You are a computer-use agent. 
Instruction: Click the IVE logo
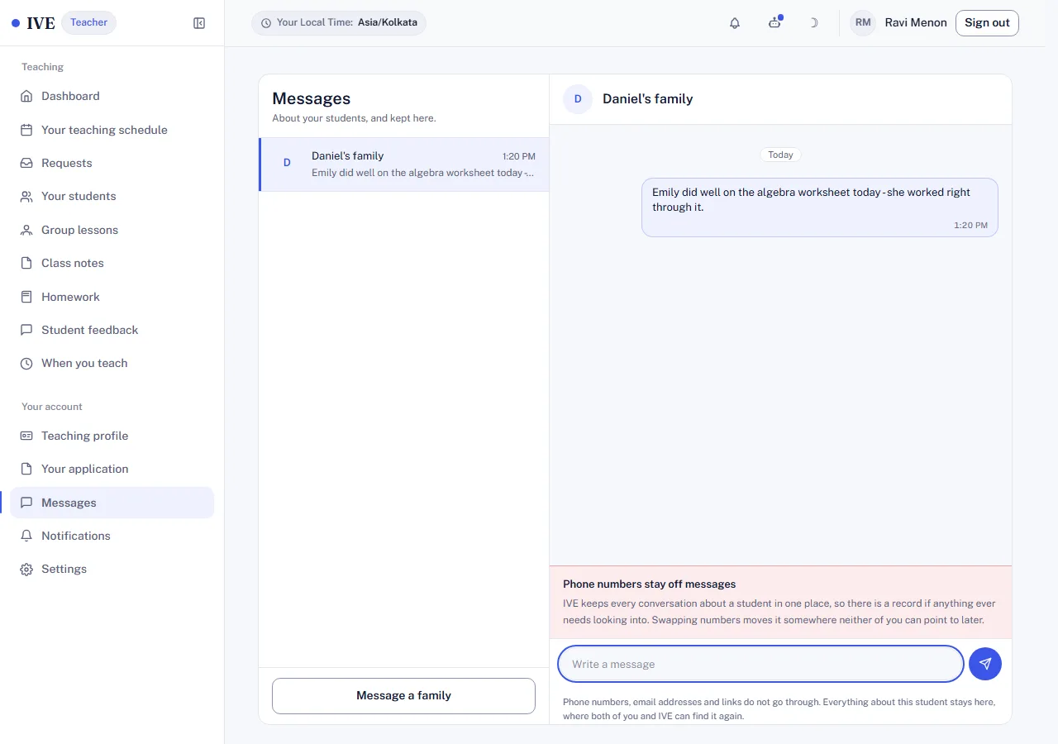tap(33, 23)
